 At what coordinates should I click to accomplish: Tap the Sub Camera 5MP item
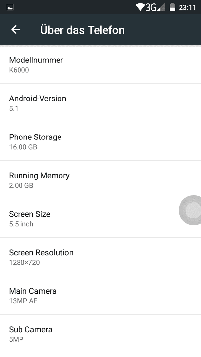100,334
